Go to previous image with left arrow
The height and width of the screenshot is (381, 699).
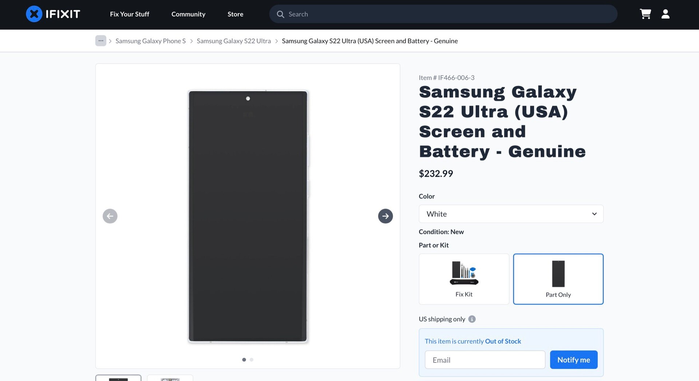click(x=110, y=216)
